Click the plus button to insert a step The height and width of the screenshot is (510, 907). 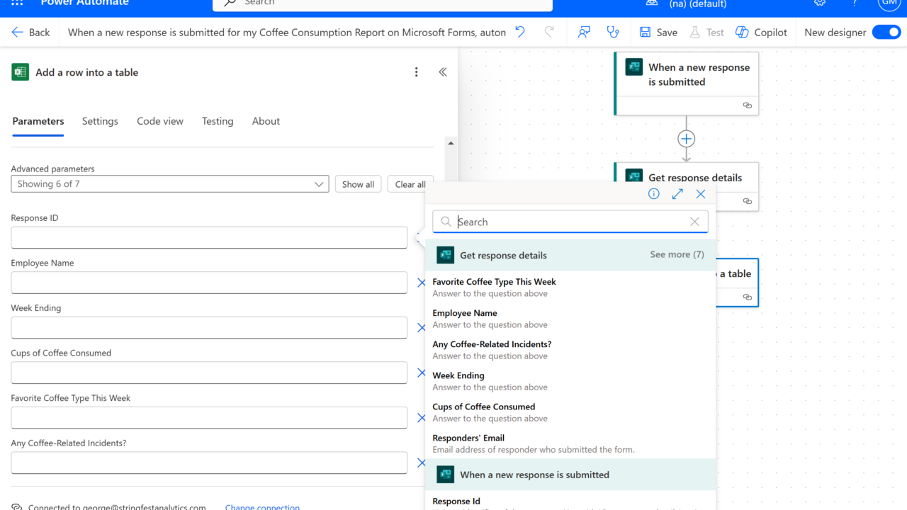click(686, 139)
